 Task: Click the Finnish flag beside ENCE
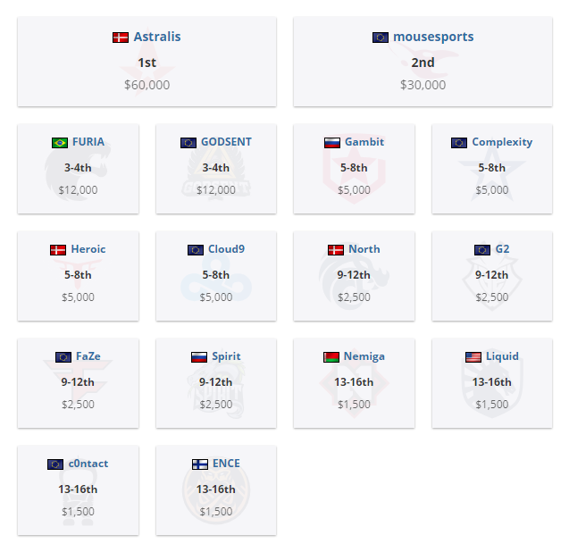(200, 464)
